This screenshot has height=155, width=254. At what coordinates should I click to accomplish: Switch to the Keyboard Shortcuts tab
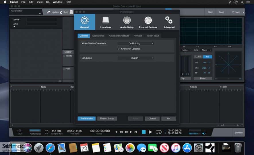click(119, 36)
